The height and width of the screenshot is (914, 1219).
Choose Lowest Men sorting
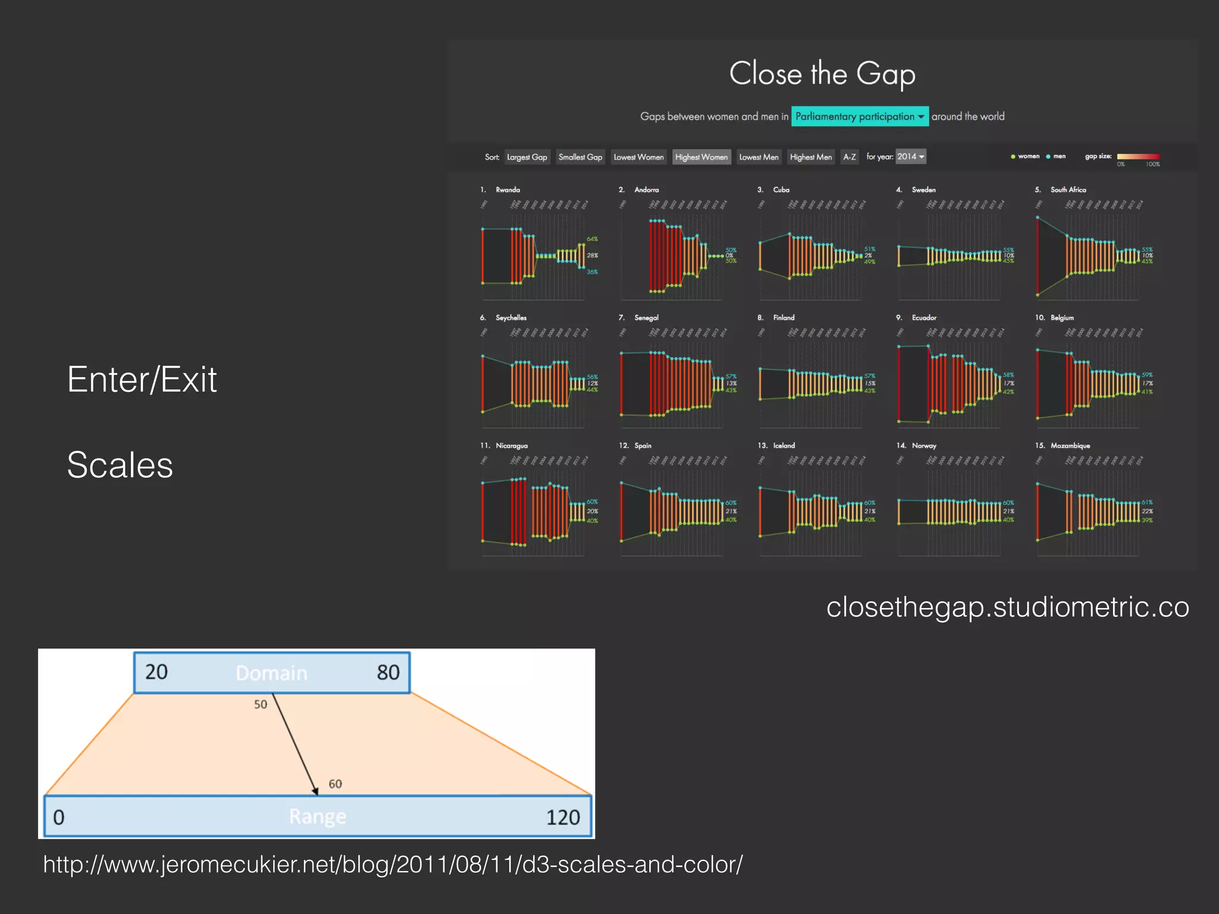click(758, 157)
